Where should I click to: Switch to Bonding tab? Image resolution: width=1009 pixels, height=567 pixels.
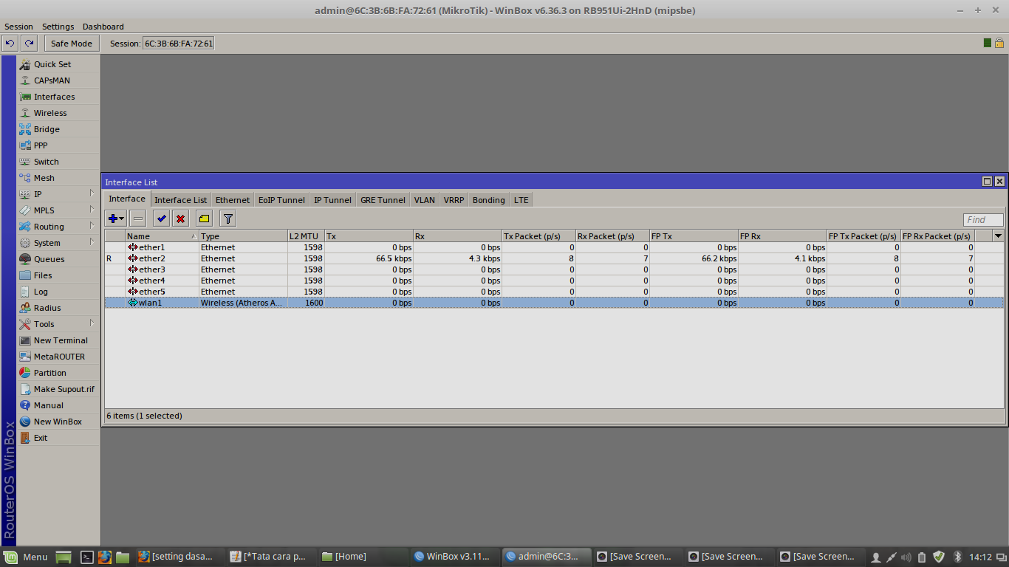tap(488, 200)
